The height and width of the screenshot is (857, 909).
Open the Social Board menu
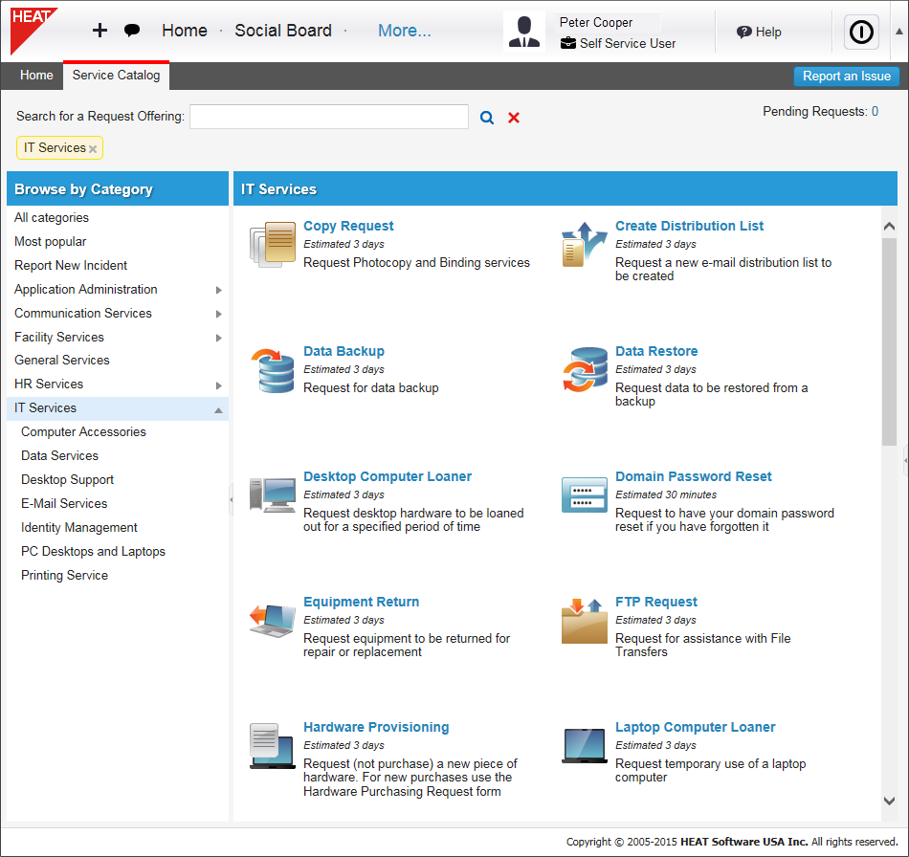click(283, 31)
